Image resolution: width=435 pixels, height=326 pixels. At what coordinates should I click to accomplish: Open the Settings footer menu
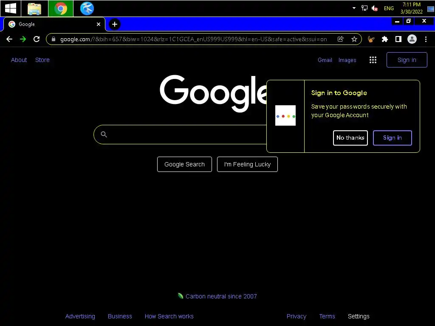pyautogui.click(x=359, y=316)
